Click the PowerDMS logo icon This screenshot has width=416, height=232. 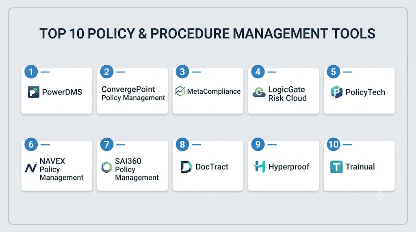coord(33,92)
